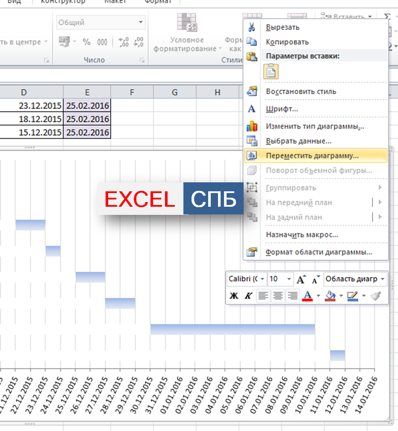This screenshot has width=398, height=431.
Task: Click the format painter brush icon
Action: pos(376,295)
